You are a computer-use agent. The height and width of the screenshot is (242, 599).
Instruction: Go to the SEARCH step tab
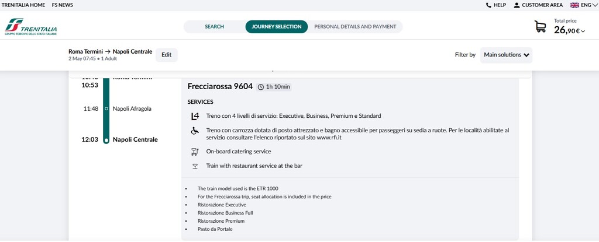[214, 27]
